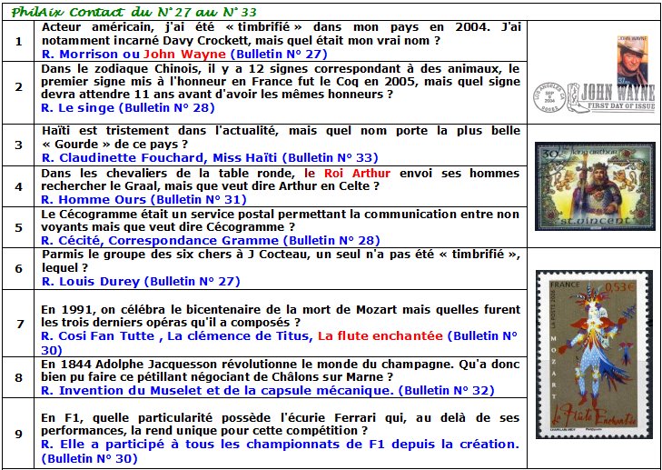Click the question about 'l'écurie Ferrari'
This screenshot has height=470, width=662.
[x=281, y=425]
